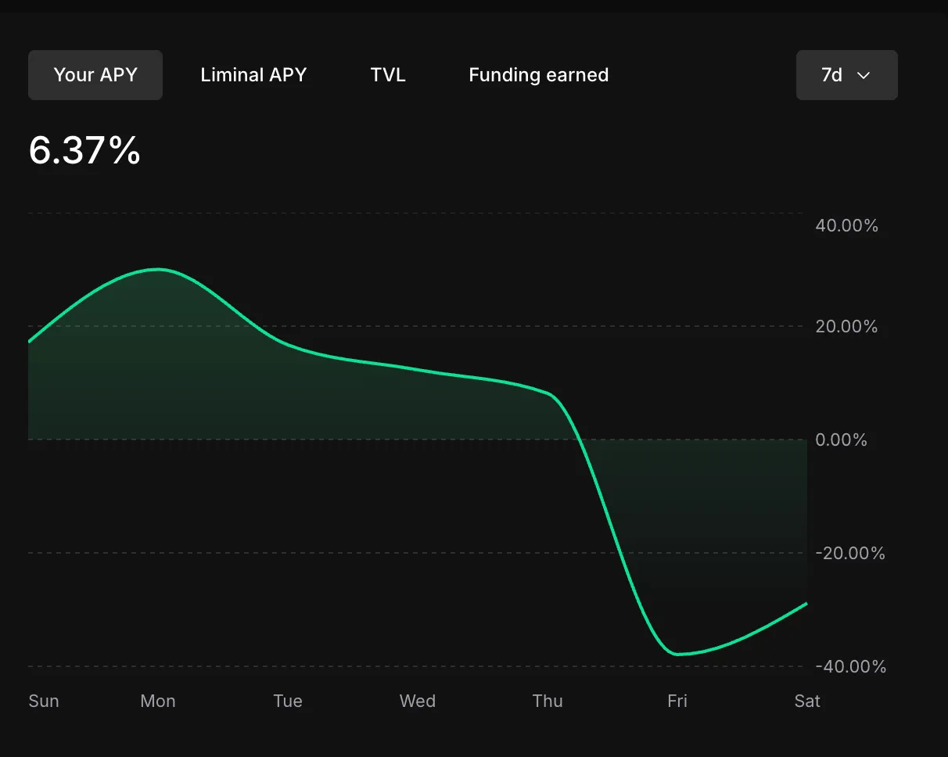Select the Liminal APY tab
948x757 pixels.
[253, 75]
